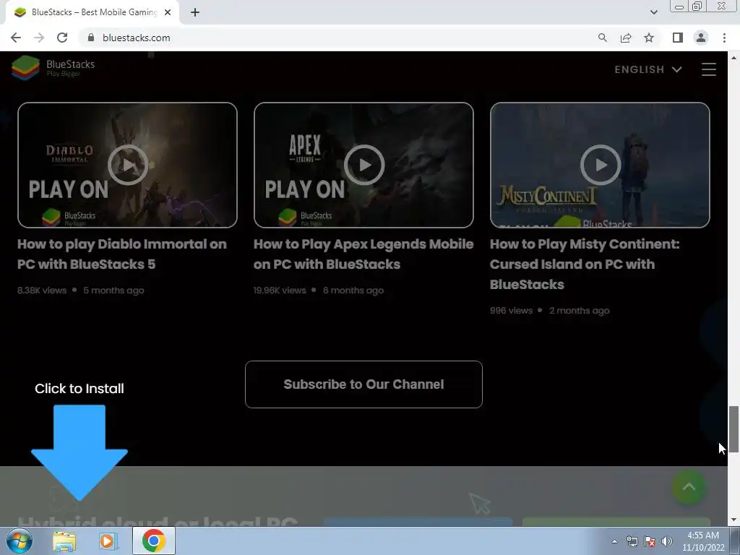The height and width of the screenshot is (555, 740).
Task: Click the scrollbar up arrow
Action: click(x=733, y=58)
